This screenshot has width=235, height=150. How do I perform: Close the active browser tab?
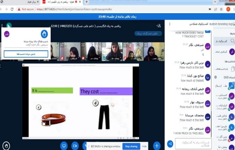pos(80,2)
